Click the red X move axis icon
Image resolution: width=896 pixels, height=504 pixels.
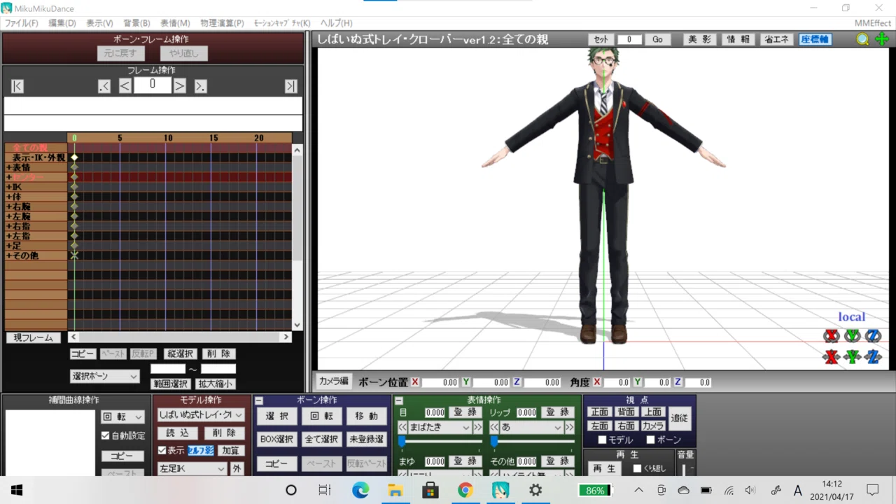tap(831, 357)
